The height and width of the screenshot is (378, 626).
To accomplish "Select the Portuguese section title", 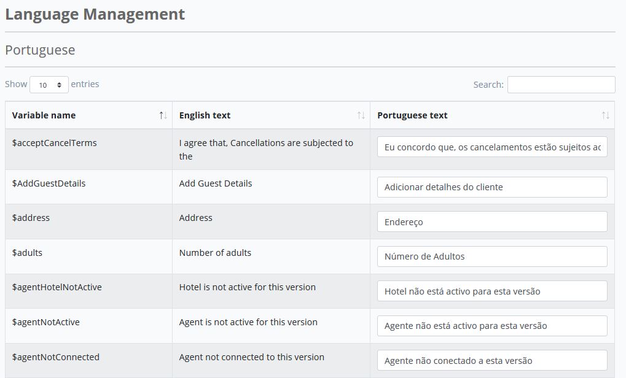I will coord(39,50).
